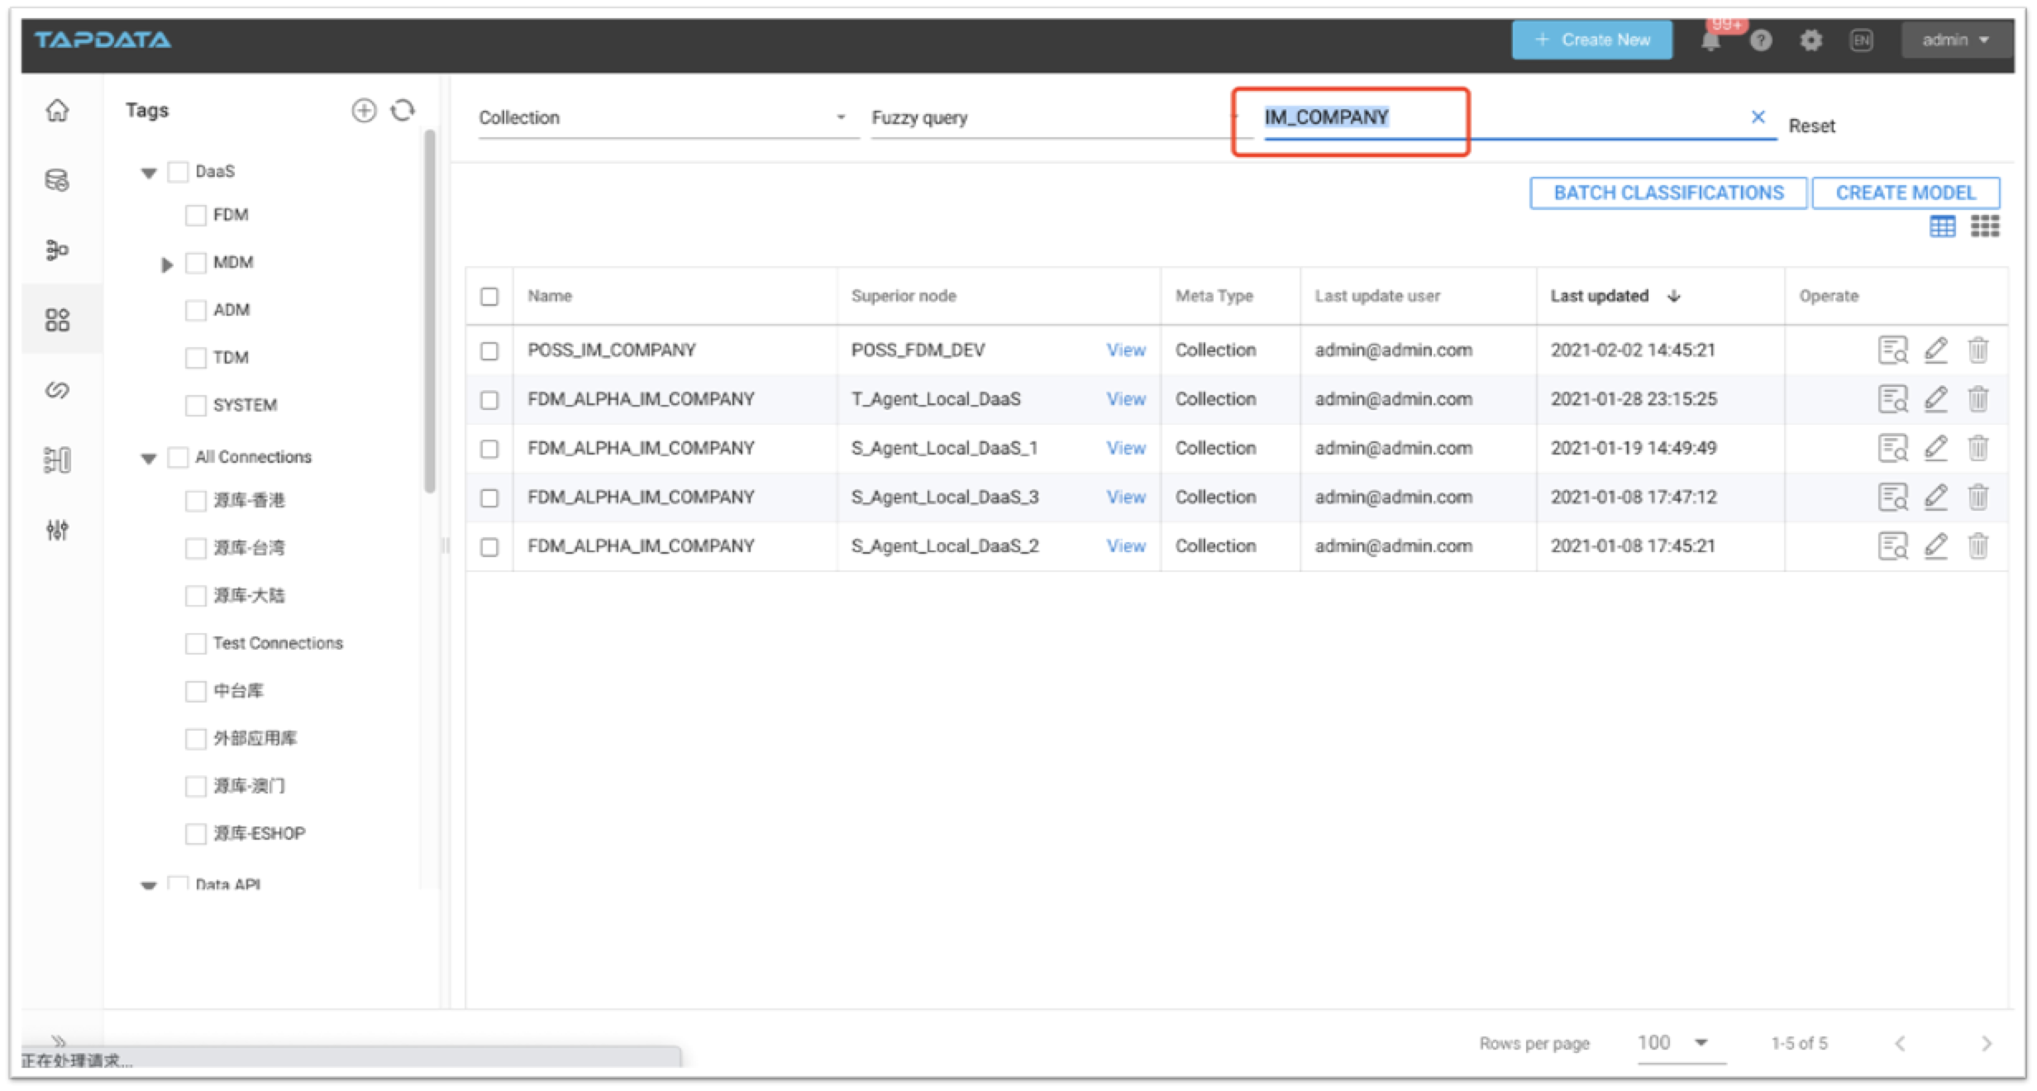Open the admin user dropdown

point(1956,40)
